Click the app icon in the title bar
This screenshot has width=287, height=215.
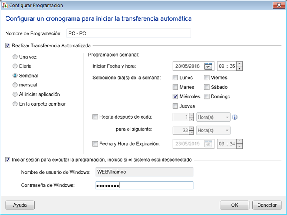point(5,6)
